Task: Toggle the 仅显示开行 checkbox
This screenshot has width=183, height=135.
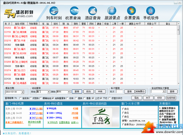Action: (109, 98)
